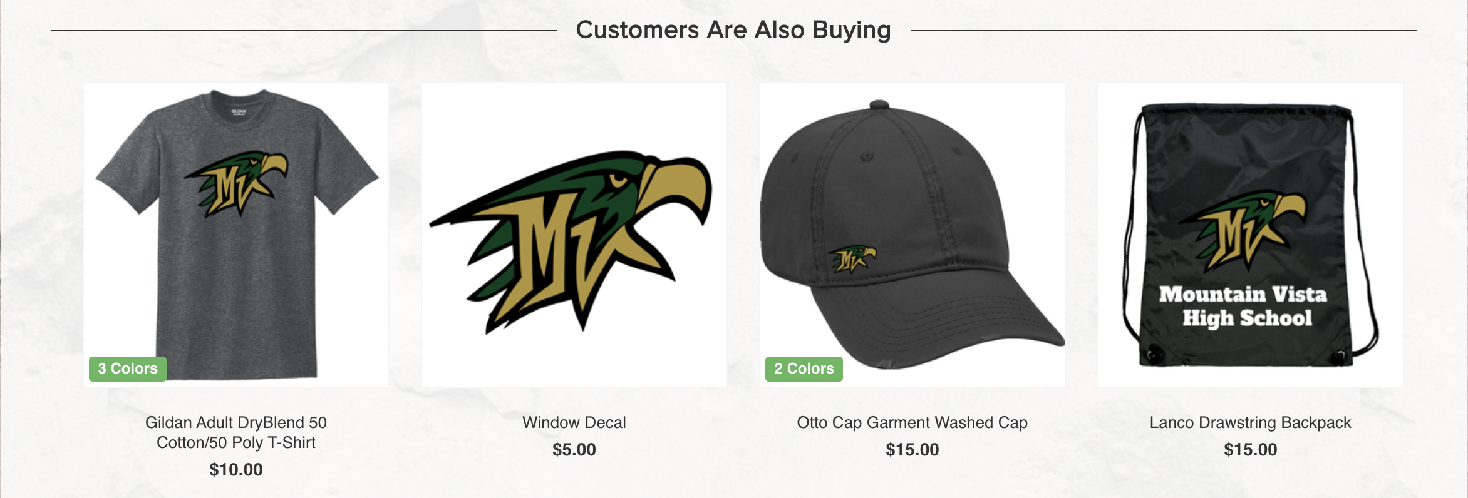This screenshot has height=498, width=1468.
Task: Open the Otto Cap product image
Action: coord(912,234)
